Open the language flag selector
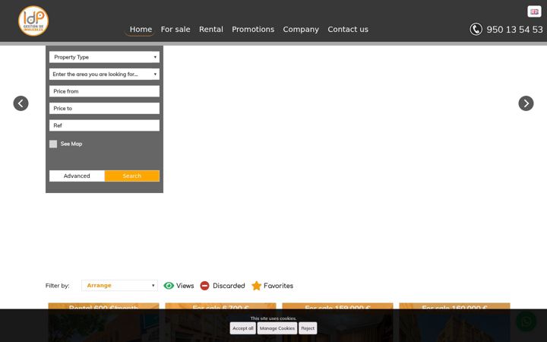This screenshot has width=547, height=342. coord(534,11)
